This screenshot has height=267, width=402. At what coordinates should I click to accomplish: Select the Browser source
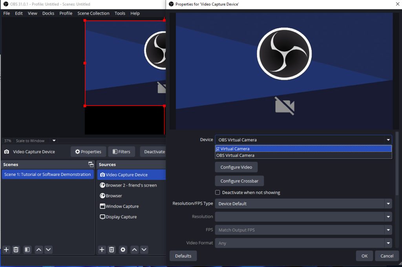click(132, 196)
